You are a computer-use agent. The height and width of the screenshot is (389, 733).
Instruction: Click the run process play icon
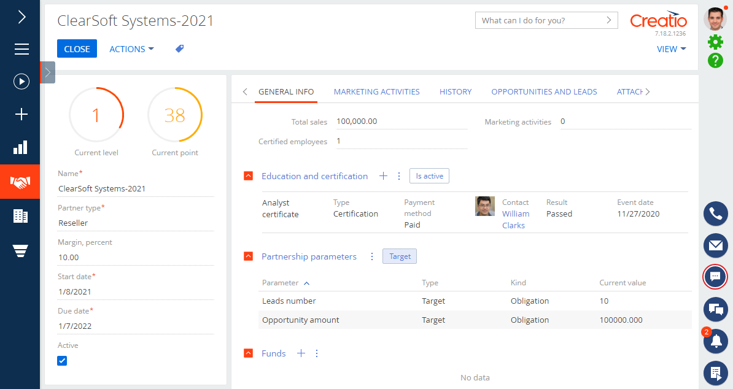click(x=21, y=82)
